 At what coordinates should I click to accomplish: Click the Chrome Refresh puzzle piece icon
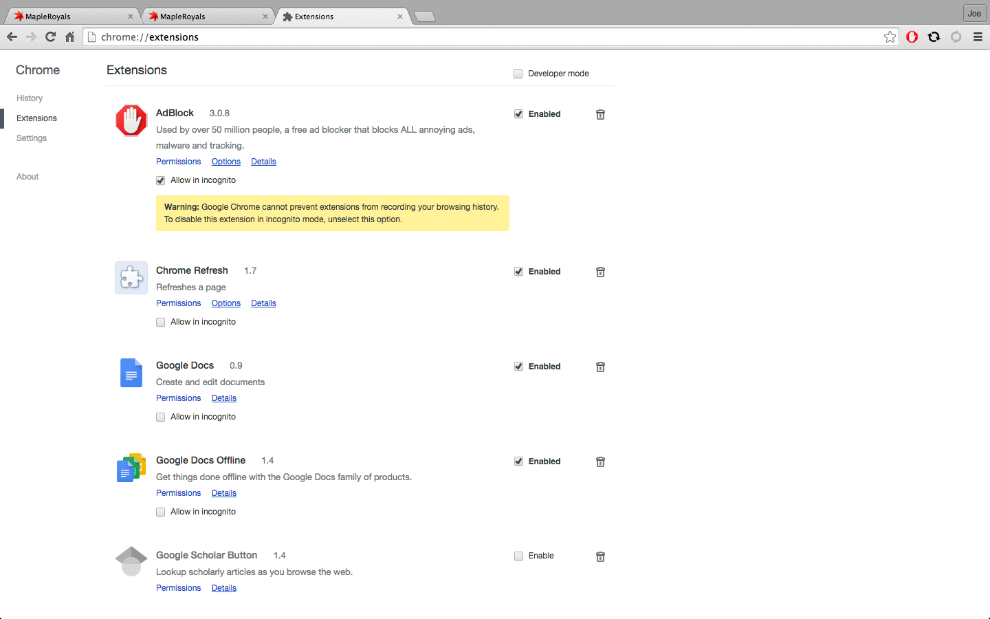click(x=131, y=278)
